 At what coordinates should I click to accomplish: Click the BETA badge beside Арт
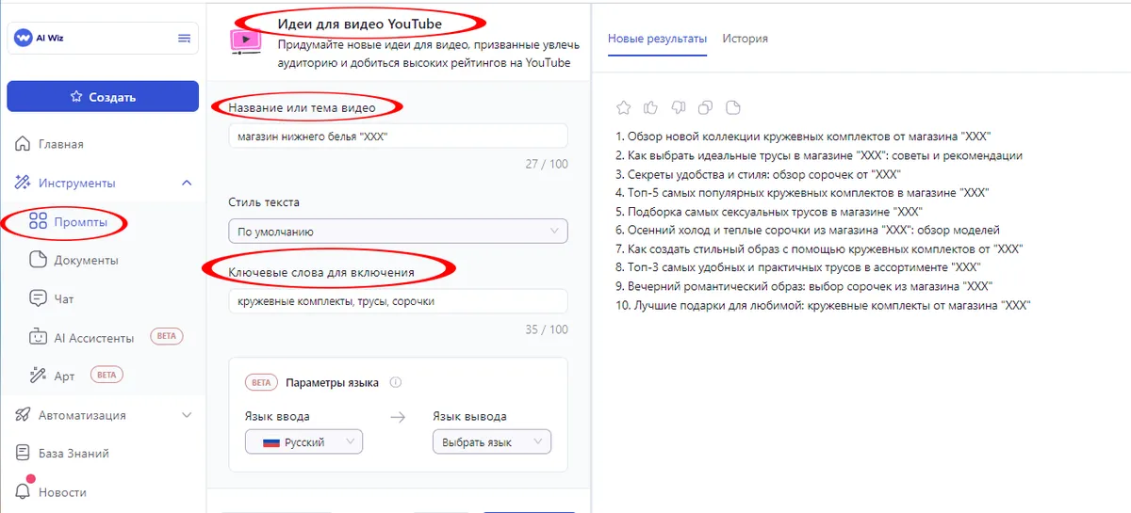pyautogui.click(x=107, y=375)
